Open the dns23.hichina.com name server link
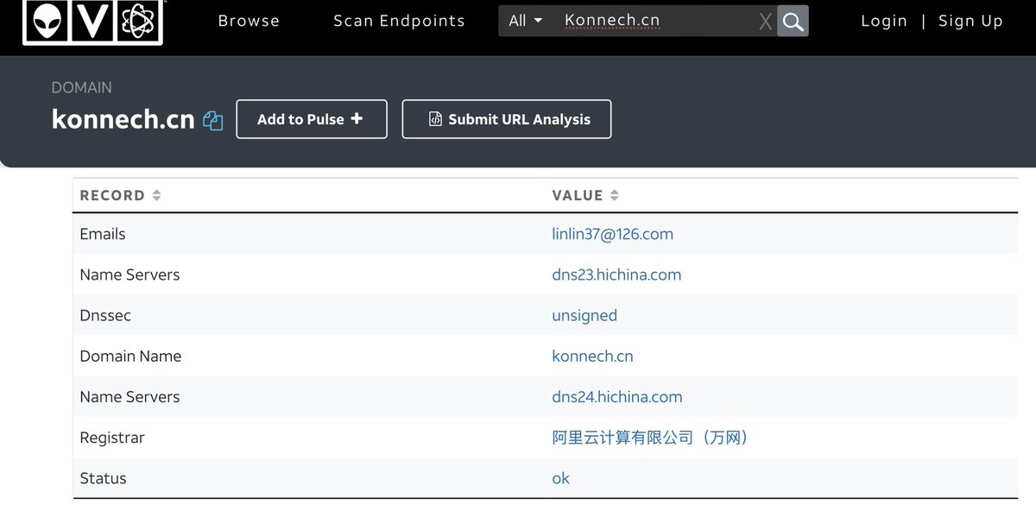This screenshot has height=524, width=1036. coord(616,275)
